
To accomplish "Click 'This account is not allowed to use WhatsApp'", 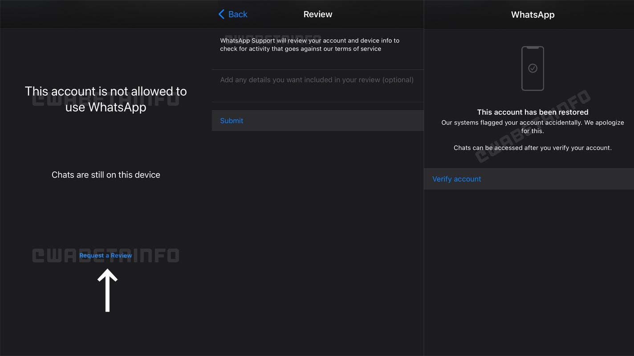I will (106, 99).
